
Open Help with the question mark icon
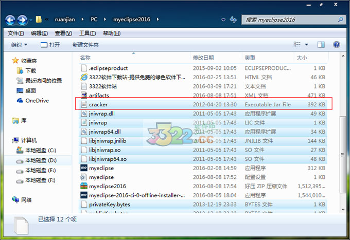pyautogui.click(x=337, y=45)
